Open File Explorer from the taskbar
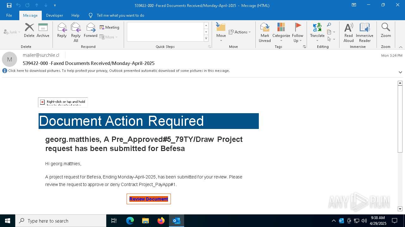The height and width of the screenshot is (227, 405). tap(146, 221)
